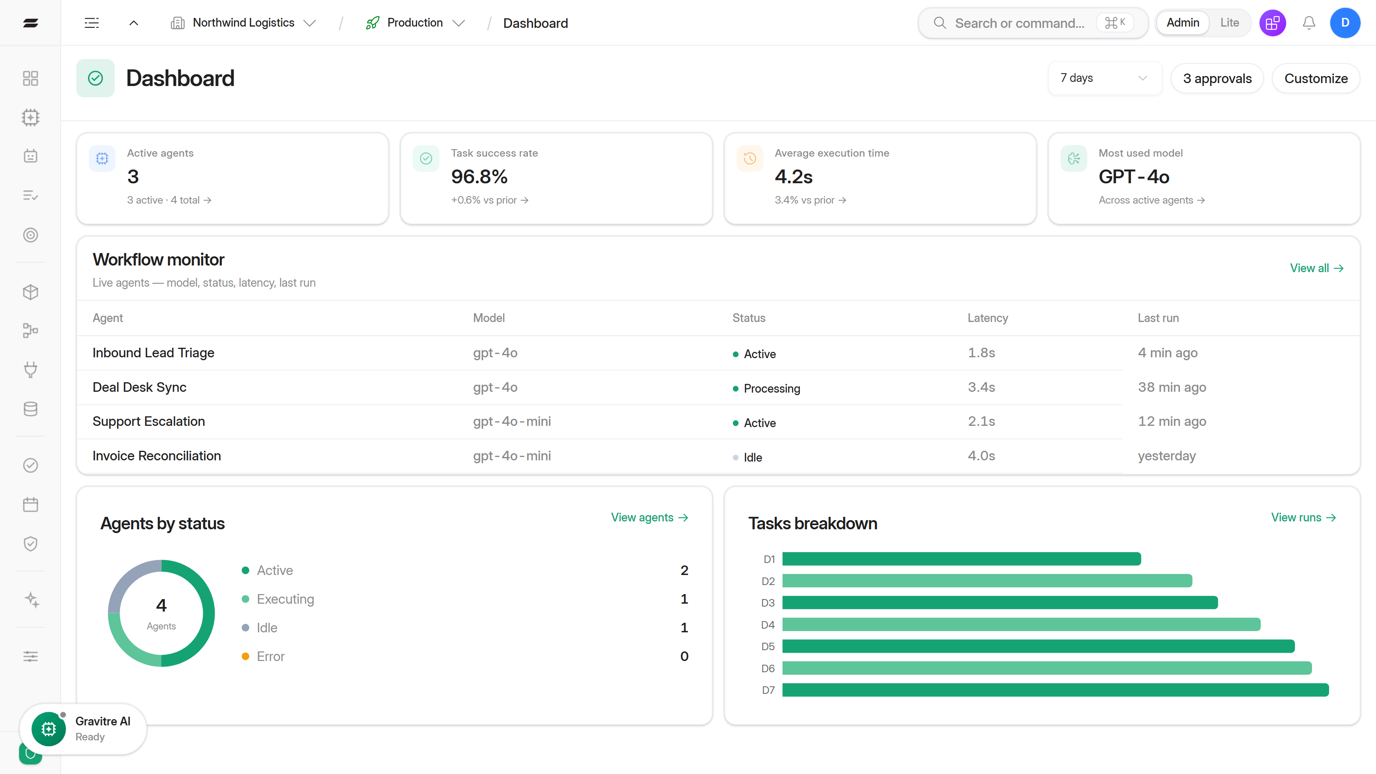Select the Invoice Reconciliation agent row
The height and width of the screenshot is (774, 1376).
(x=718, y=456)
